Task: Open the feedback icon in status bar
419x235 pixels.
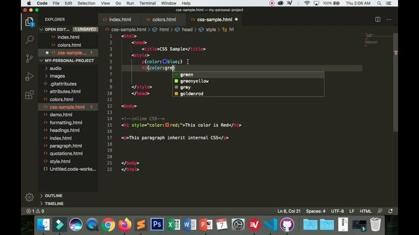Action: pos(380,211)
